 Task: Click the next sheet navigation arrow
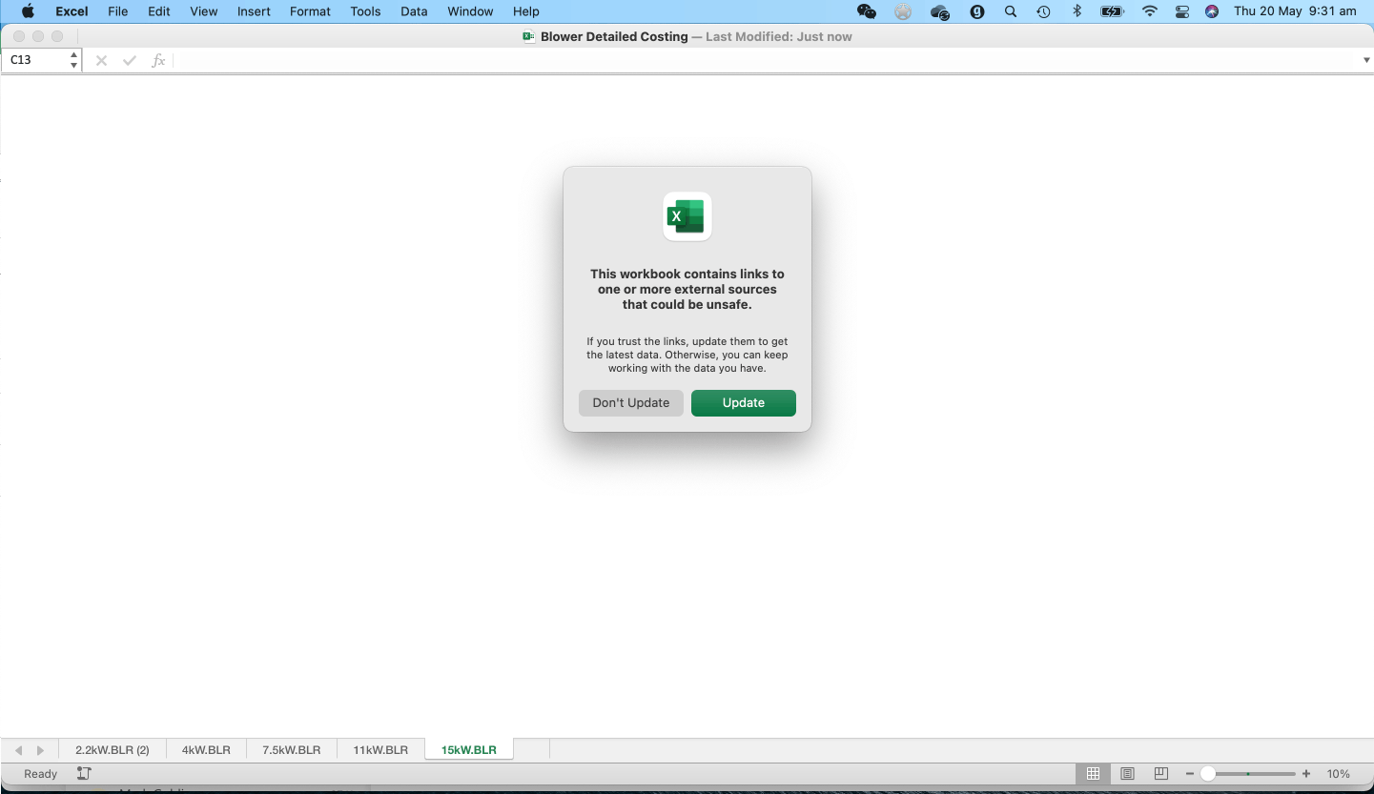(40, 751)
